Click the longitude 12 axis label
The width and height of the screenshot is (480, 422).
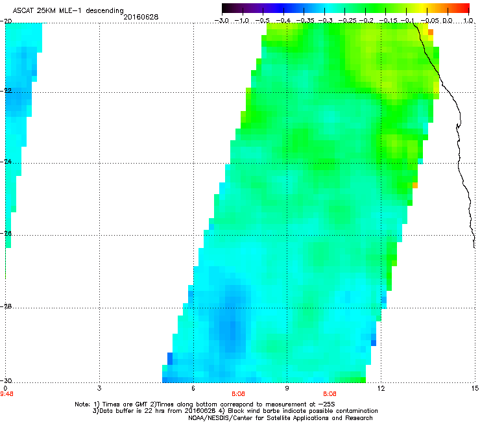point(381,388)
